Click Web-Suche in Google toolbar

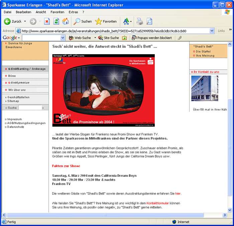[80, 38]
